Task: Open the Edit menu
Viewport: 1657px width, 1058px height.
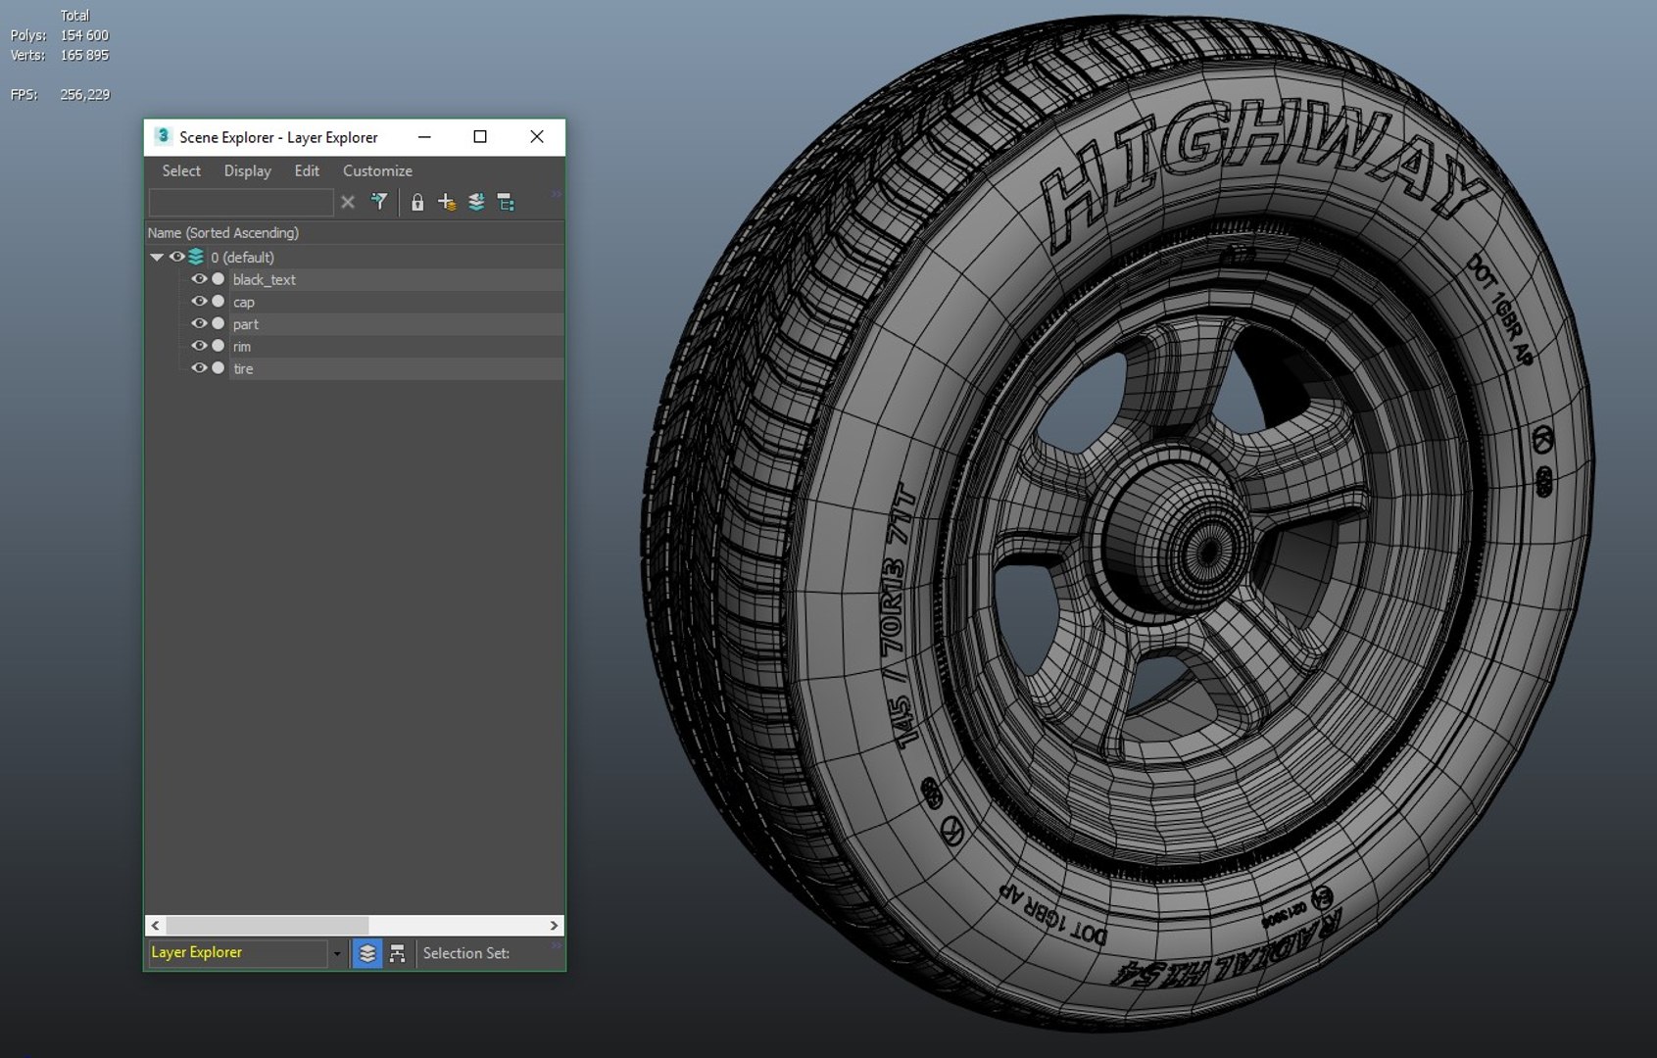Action: (307, 170)
